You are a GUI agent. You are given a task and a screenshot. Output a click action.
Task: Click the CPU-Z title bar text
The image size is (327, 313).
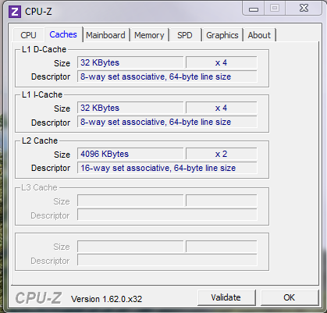pyautogui.click(x=38, y=12)
